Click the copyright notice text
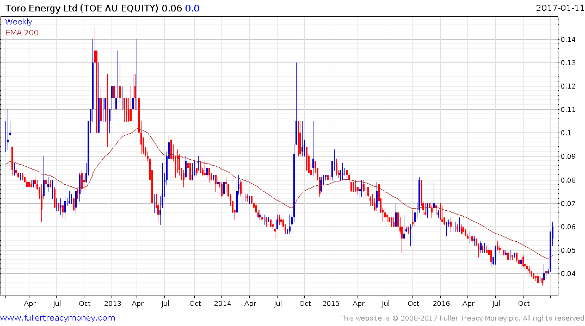This screenshot has width=585, height=326. (x=462, y=318)
